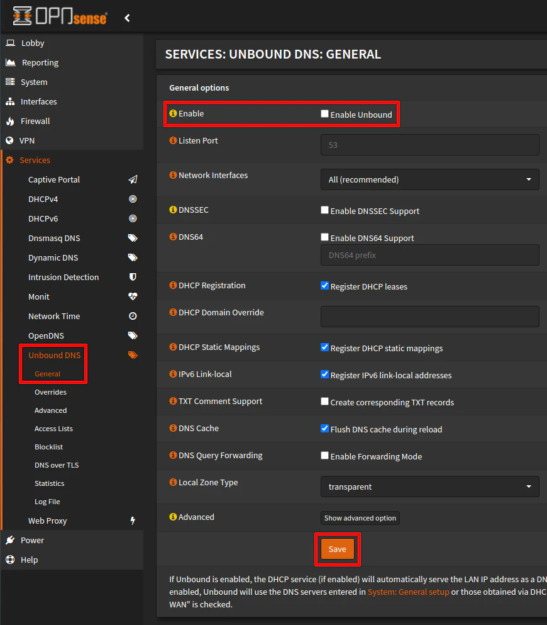Viewport: 547px width, 625px height.
Task: Click the Reporting chart icon
Action: point(11,62)
